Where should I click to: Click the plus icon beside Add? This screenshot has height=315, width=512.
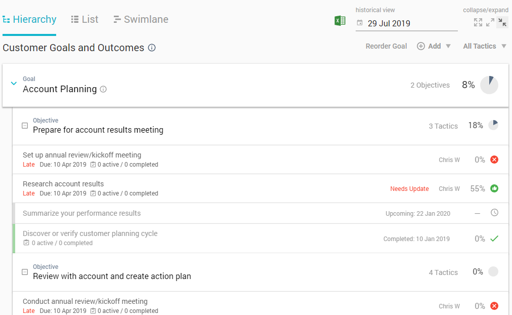click(x=421, y=46)
